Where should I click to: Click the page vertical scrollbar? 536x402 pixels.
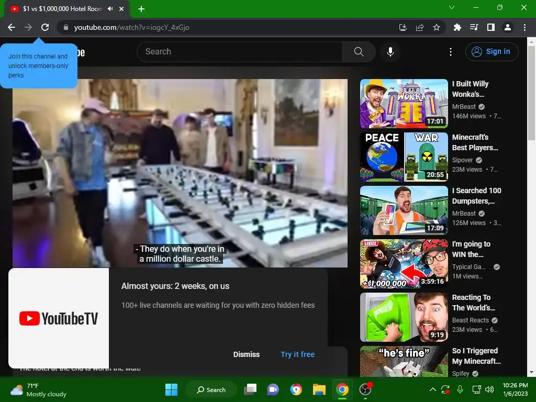coord(531,92)
